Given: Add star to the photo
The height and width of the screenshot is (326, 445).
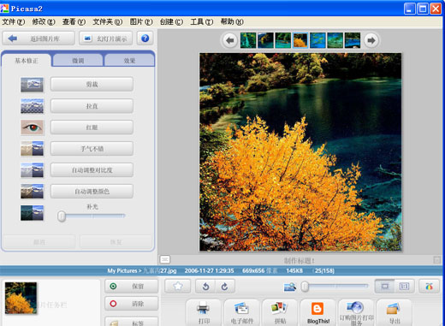Looking at the screenshot, I should (178, 286).
